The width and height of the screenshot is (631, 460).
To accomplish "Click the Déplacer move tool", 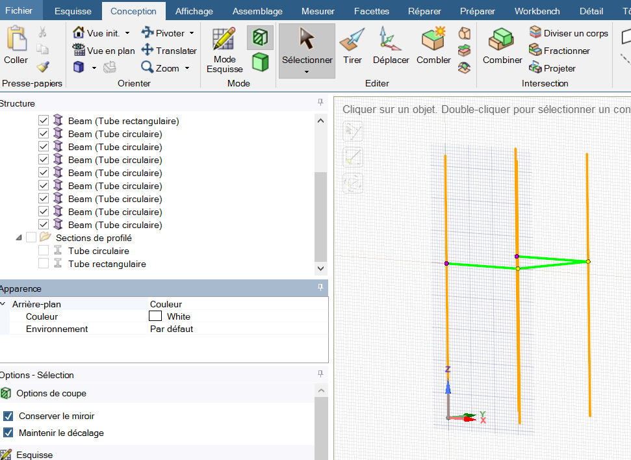I will coord(391,47).
